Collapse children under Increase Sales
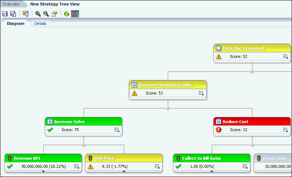Viewport: 292px width, 177px height. click(x=84, y=145)
